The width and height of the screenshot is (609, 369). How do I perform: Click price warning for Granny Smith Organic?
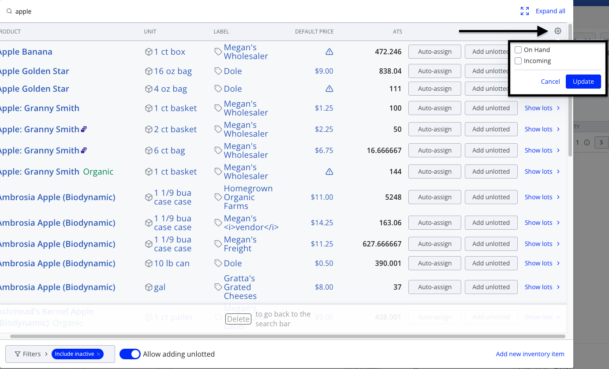coord(329,172)
